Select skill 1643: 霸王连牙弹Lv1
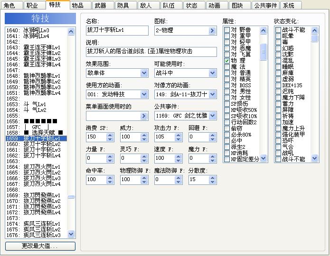Screen dimensions: 330x256 coord(36,47)
